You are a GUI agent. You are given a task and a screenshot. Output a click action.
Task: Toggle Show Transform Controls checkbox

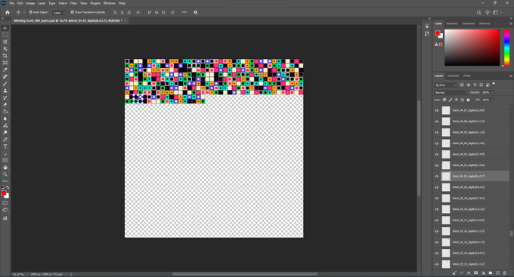click(x=72, y=12)
